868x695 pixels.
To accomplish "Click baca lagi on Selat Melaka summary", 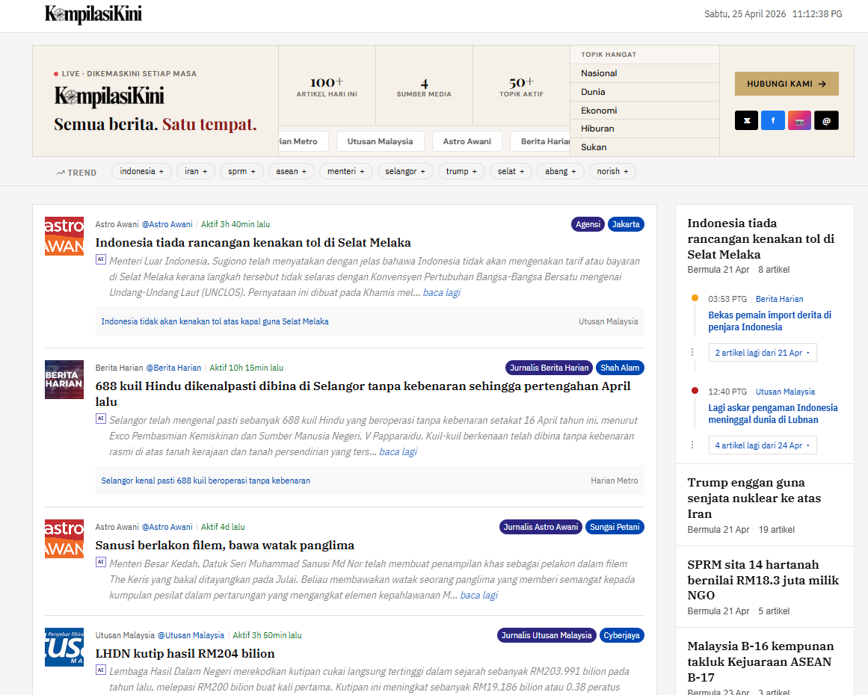I will pos(442,292).
